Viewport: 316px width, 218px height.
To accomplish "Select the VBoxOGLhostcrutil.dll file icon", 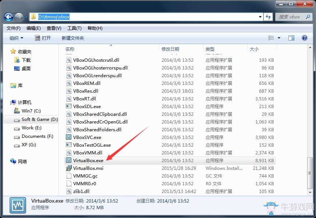I will pyautogui.click(x=69, y=60).
